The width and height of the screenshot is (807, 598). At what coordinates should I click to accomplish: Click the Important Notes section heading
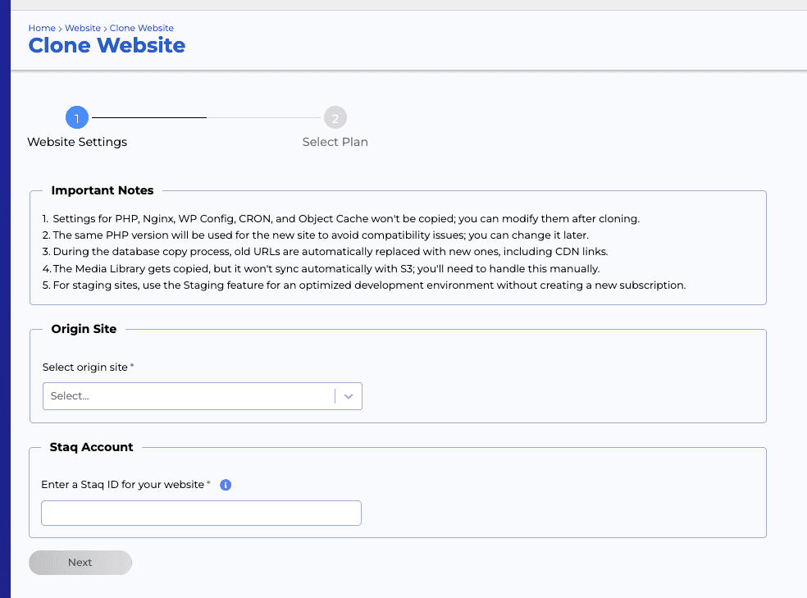[103, 190]
